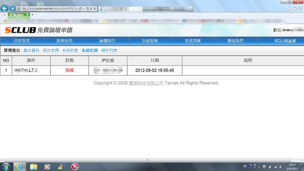Screen dimensions: 304x171
Task: Refresh the page with the reload icon
Action: click(x=91, y=8)
